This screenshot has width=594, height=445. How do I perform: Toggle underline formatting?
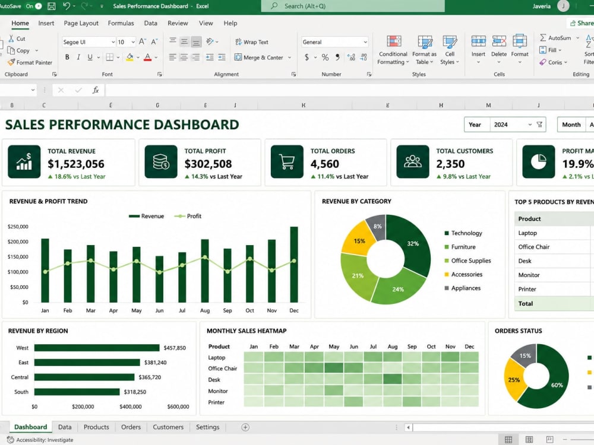(90, 57)
